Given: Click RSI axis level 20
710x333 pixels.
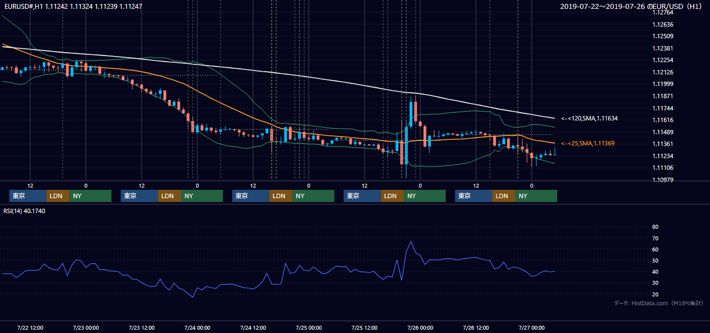Looking at the screenshot, I should point(655,294).
